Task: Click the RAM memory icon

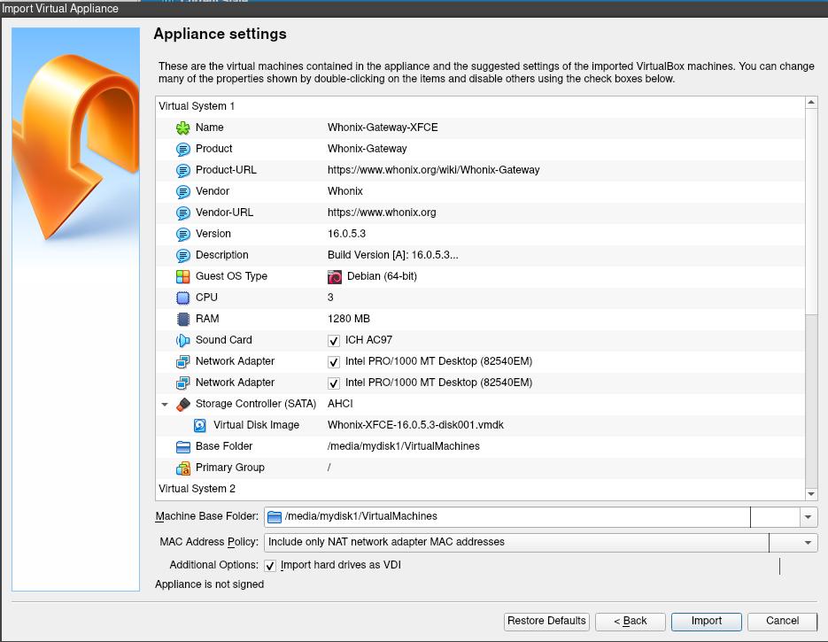Action: click(x=183, y=319)
